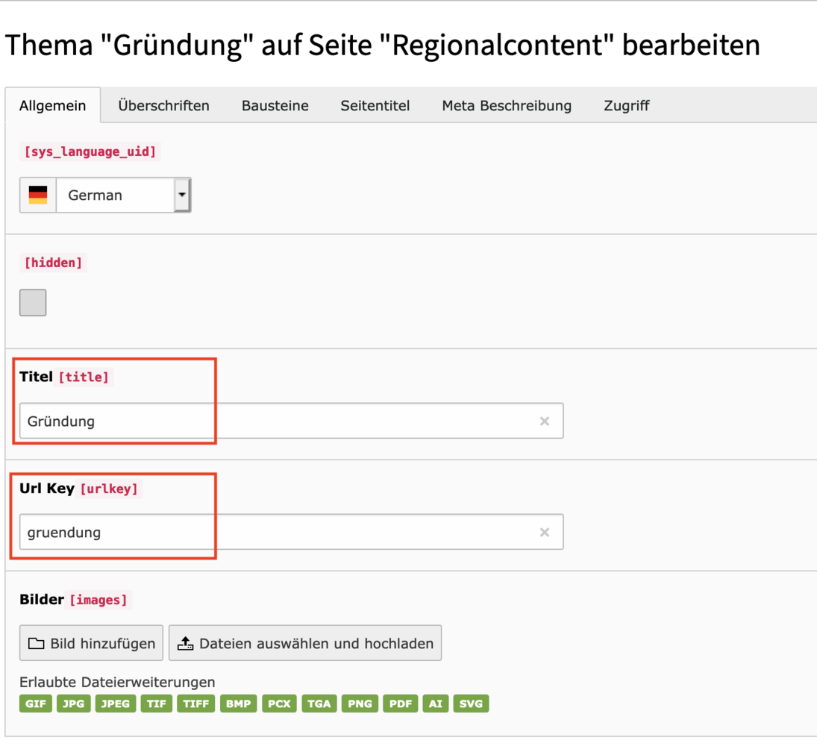This screenshot has width=817, height=746.
Task: Click the PNG file extension badge
Action: coord(360,703)
